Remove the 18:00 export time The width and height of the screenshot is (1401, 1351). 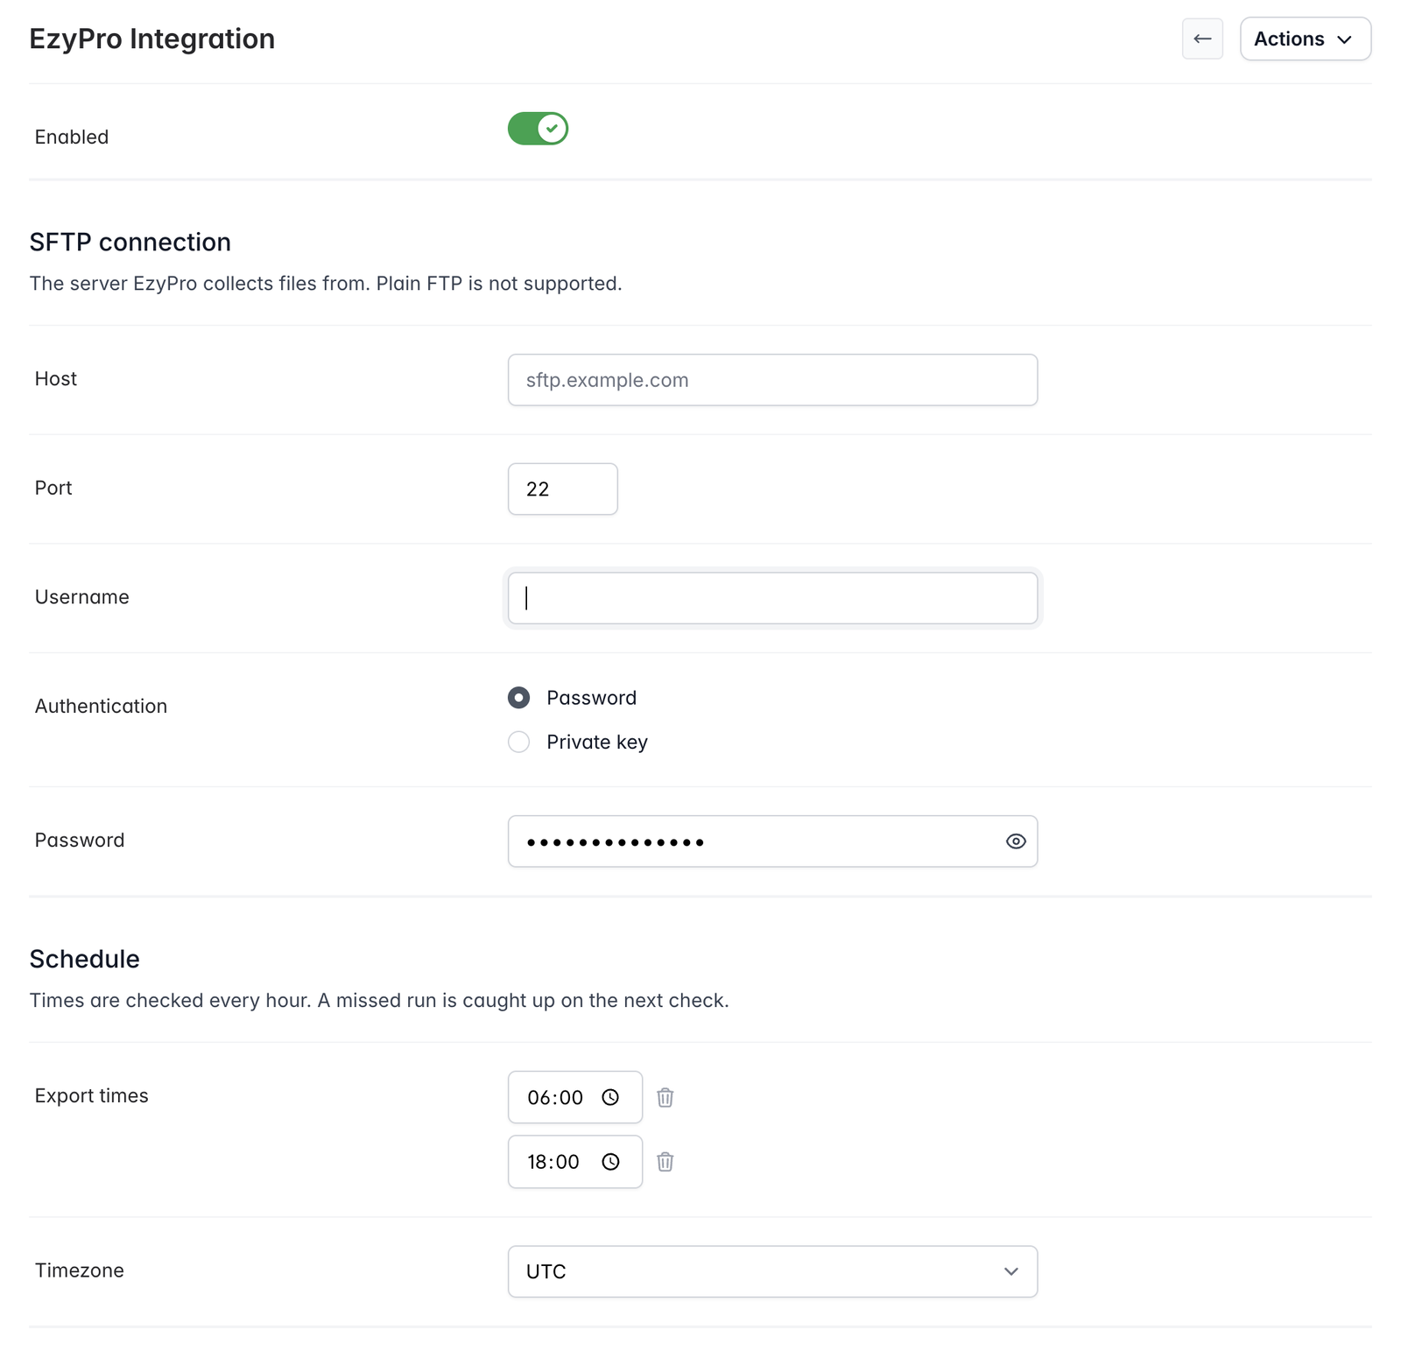665,1162
